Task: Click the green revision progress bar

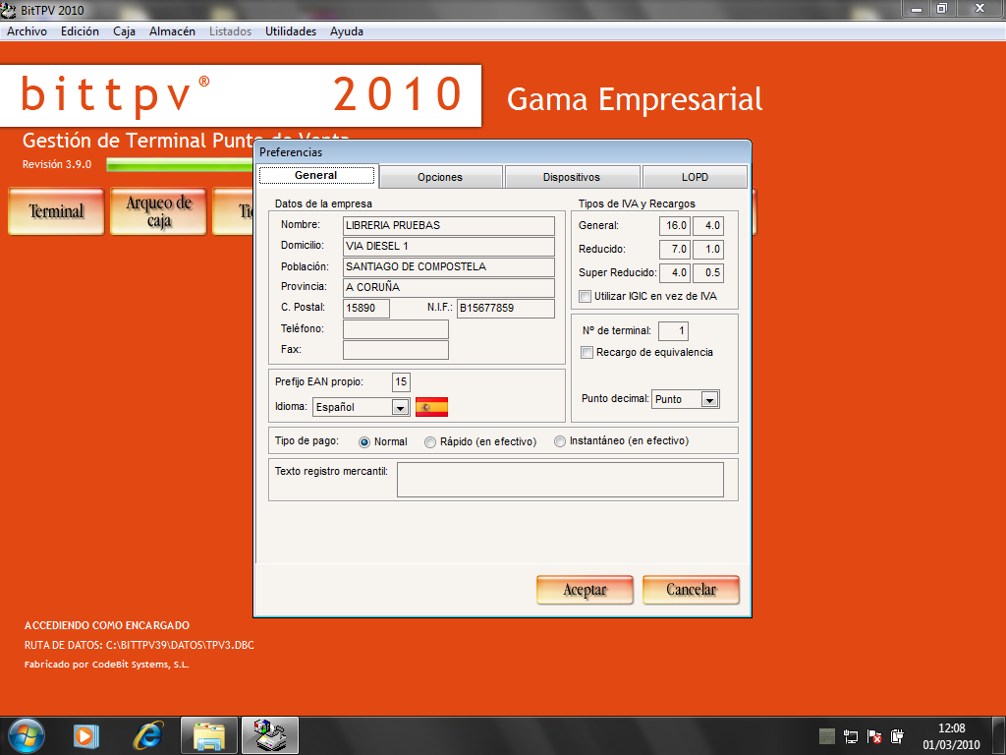Action: click(180, 165)
